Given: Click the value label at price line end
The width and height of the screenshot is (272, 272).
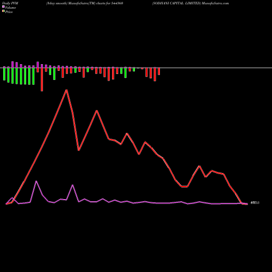Looking at the screenshot, I should pyautogui.click(x=255, y=203).
